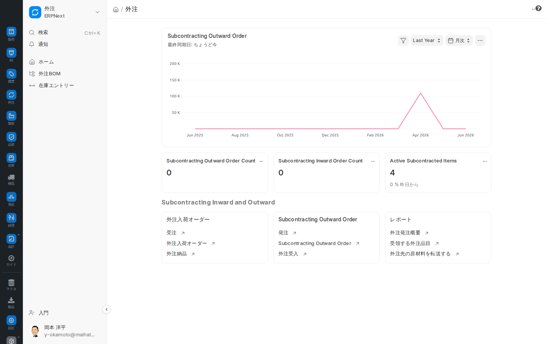Viewport: 550px width, 344px height.
Task: Open the Last Year period dropdown
Action: coord(427,41)
